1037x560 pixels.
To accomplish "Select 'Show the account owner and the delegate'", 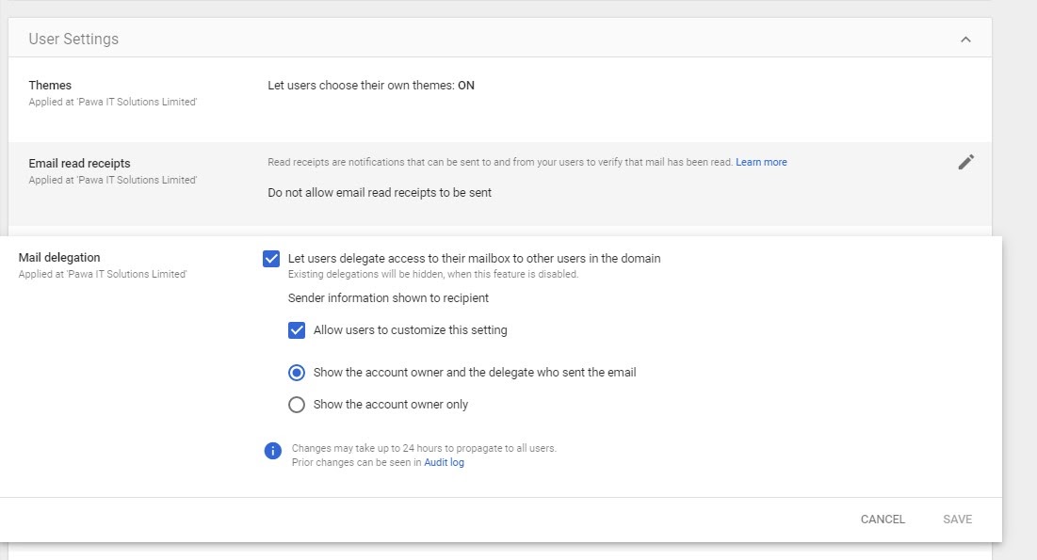I will coord(297,372).
